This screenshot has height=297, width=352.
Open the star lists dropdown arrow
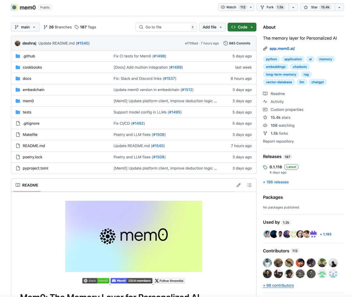point(339,7)
